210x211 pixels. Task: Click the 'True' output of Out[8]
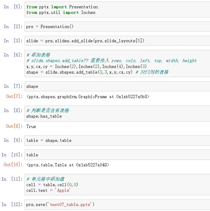pyautogui.click(x=31, y=126)
